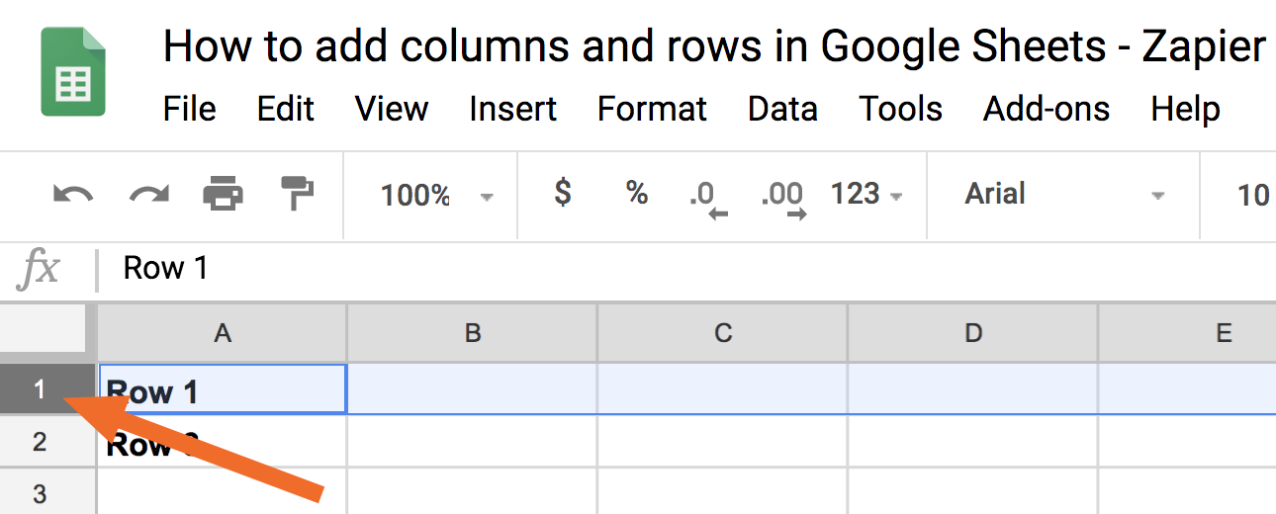This screenshot has height=514, width=1276.
Task: Select column E header
Action: point(1187,333)
